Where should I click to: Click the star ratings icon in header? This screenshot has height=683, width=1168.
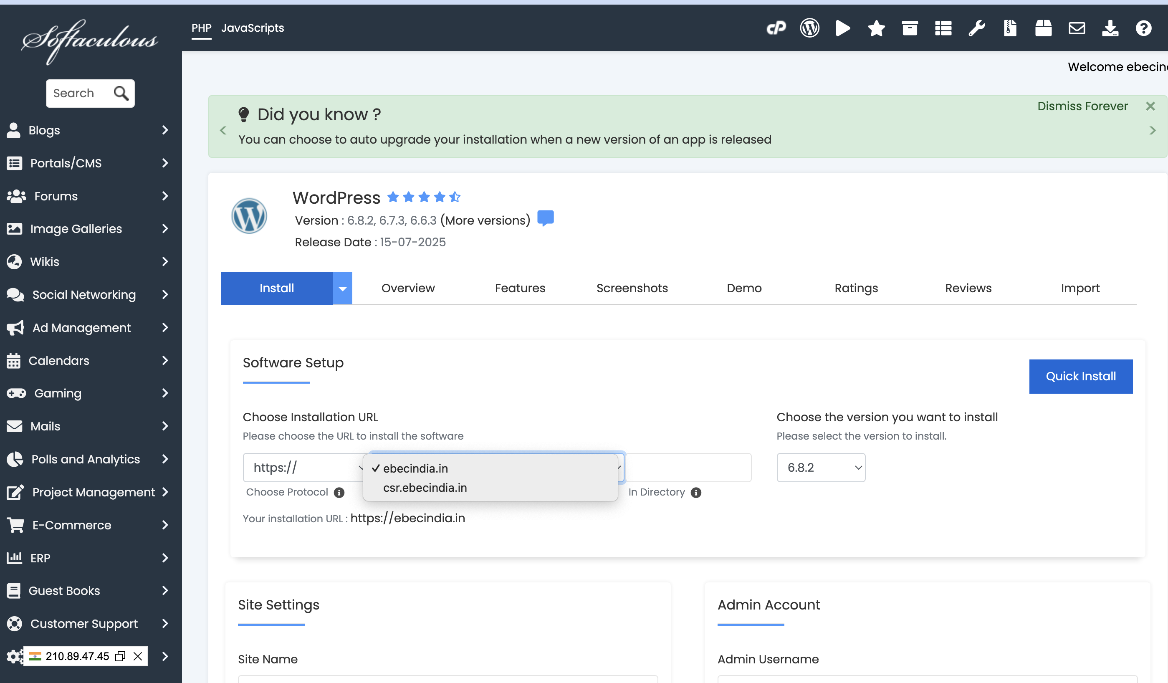876,28
